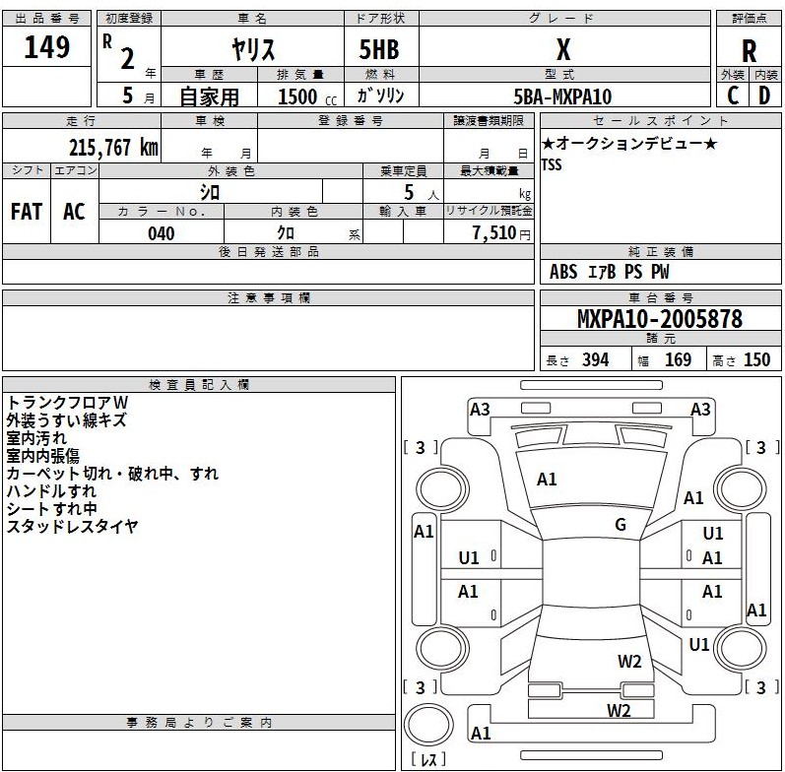Click interior grade D

764,96
